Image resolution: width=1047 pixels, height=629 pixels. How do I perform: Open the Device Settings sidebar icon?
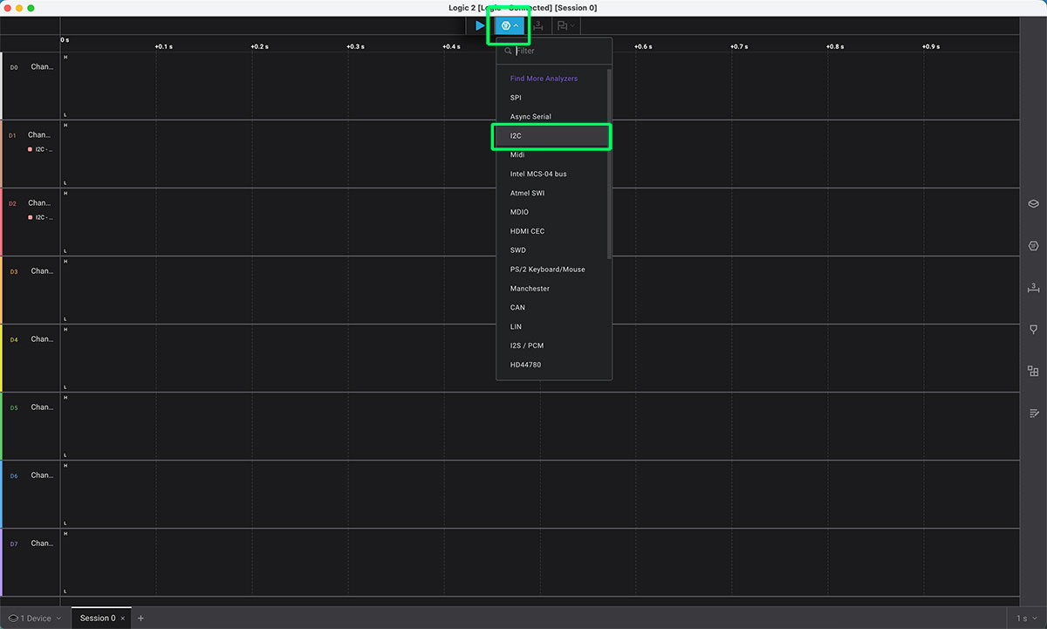coord(1033,204)
